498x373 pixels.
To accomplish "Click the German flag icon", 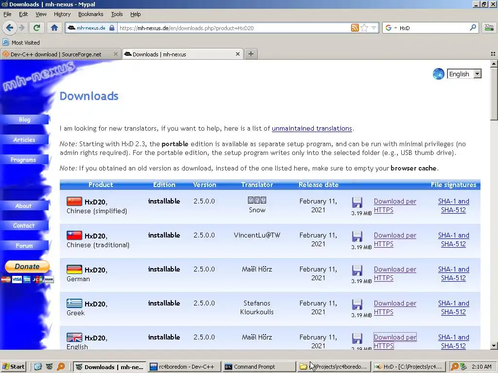I will (x=74, y=269).
